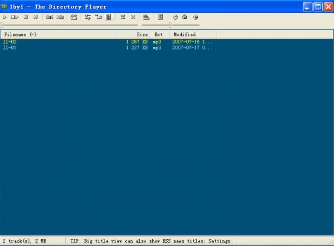Click the previous track button
The image size is (334, 246).
(26, 17)
